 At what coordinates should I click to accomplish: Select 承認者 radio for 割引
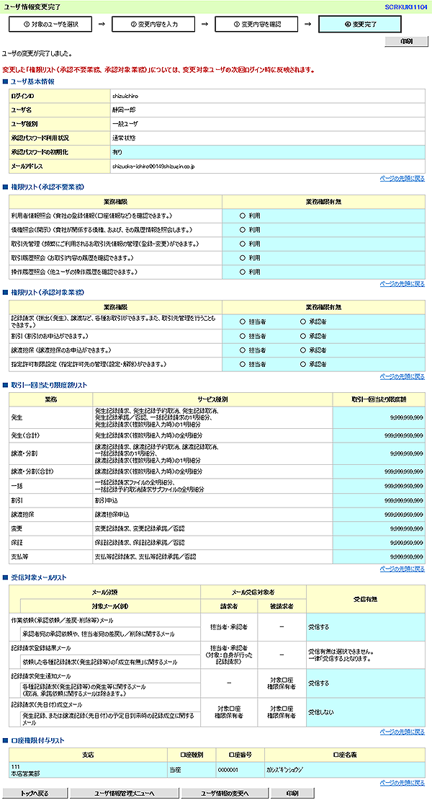[x=303, y=337]
